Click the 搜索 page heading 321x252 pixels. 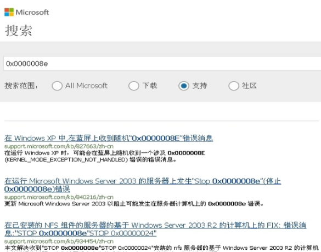(x=19, y=31)
